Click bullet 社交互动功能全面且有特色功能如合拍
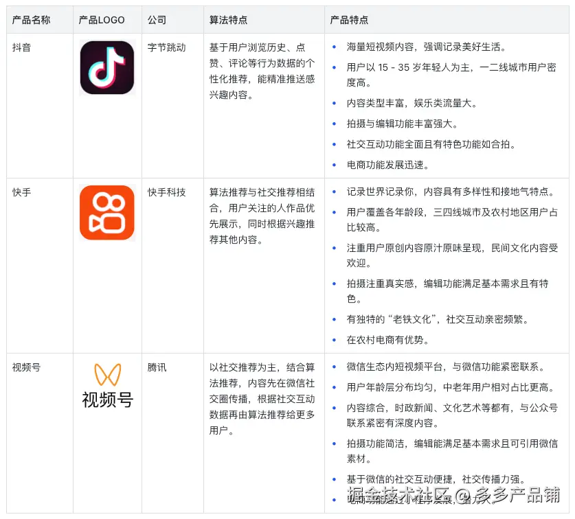Viewport: 575px width, 519px height. coord(431,144)
